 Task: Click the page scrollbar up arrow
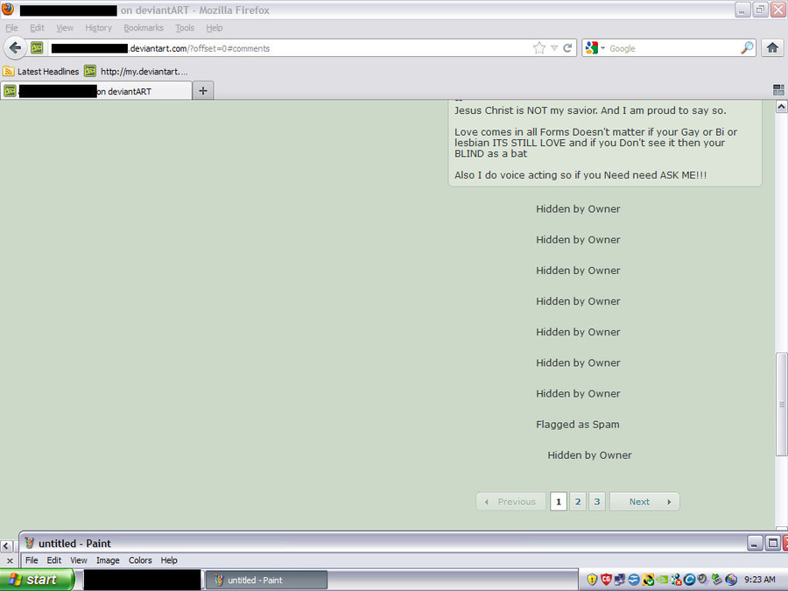coord(782,107)
